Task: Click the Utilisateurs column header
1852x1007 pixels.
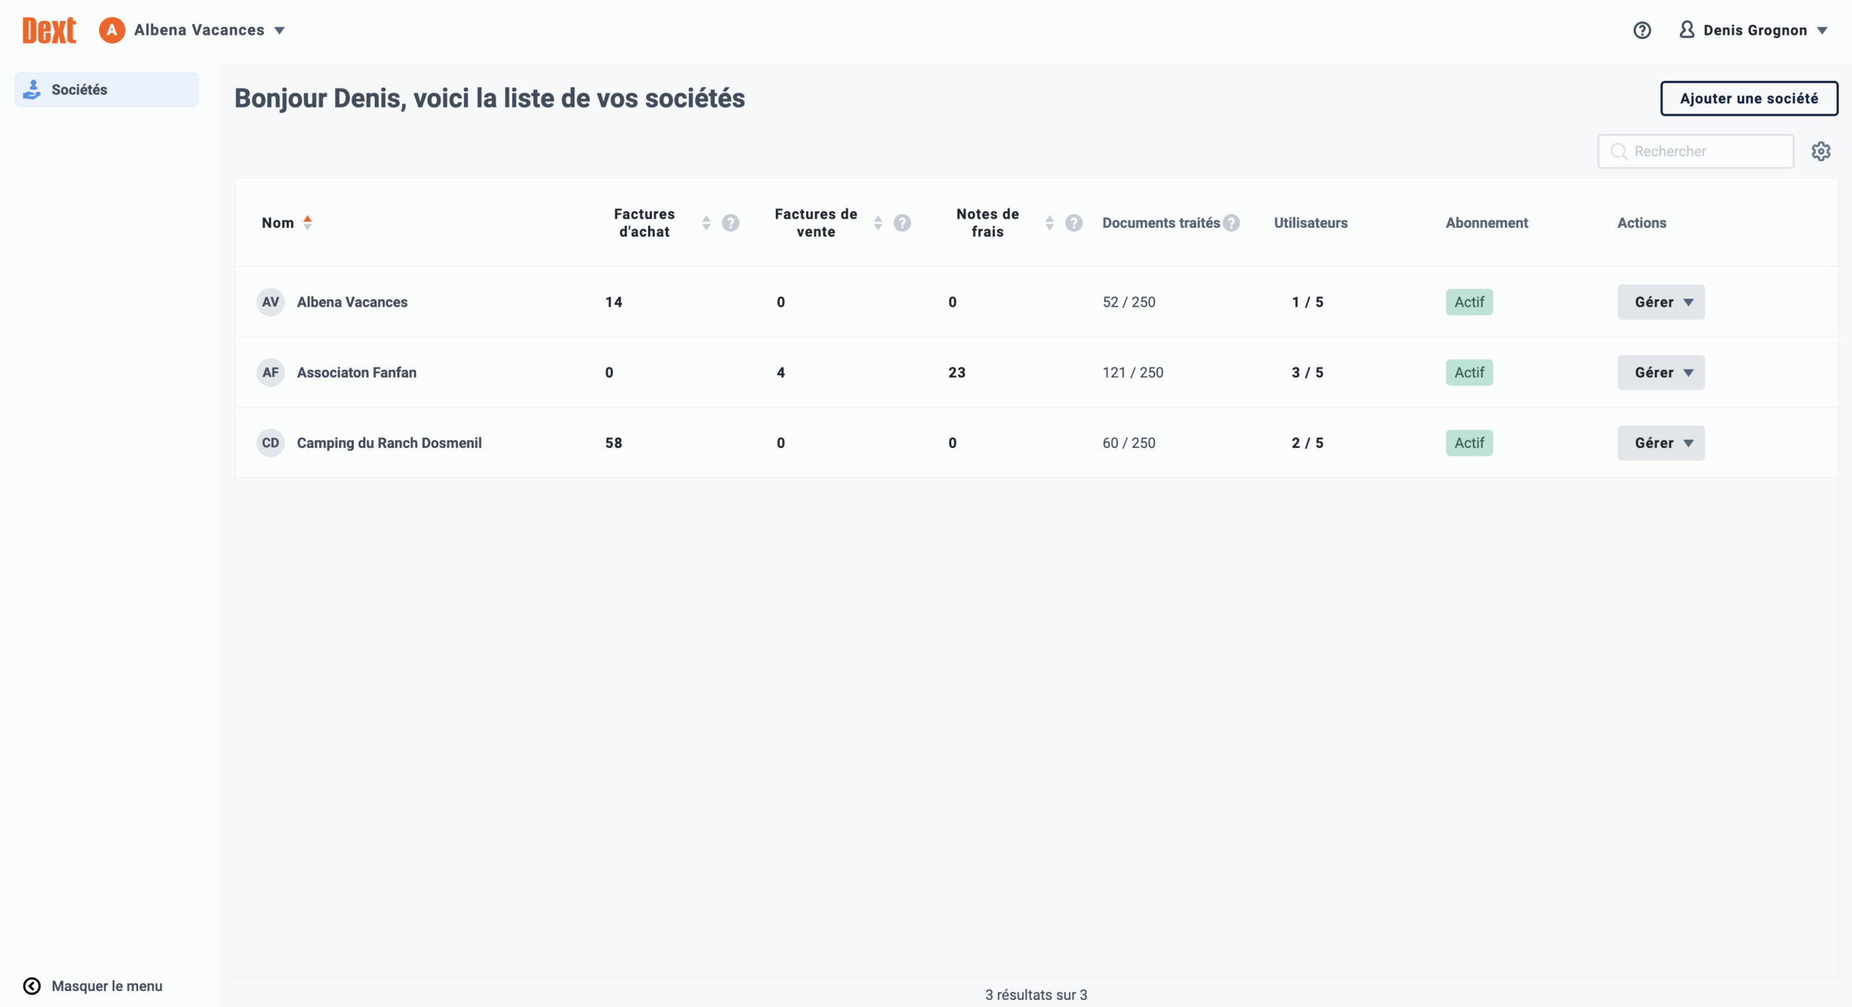Action: click(1311, 223)
